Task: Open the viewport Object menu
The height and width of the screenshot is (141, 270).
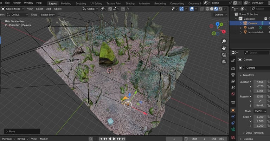Action: click(58, 9)
